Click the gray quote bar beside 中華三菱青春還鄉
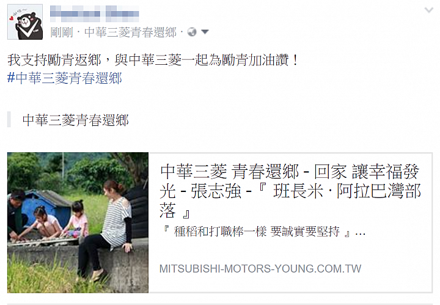Image resolution: width=440 pixels, height=305 pixels. tap(9, 120)
